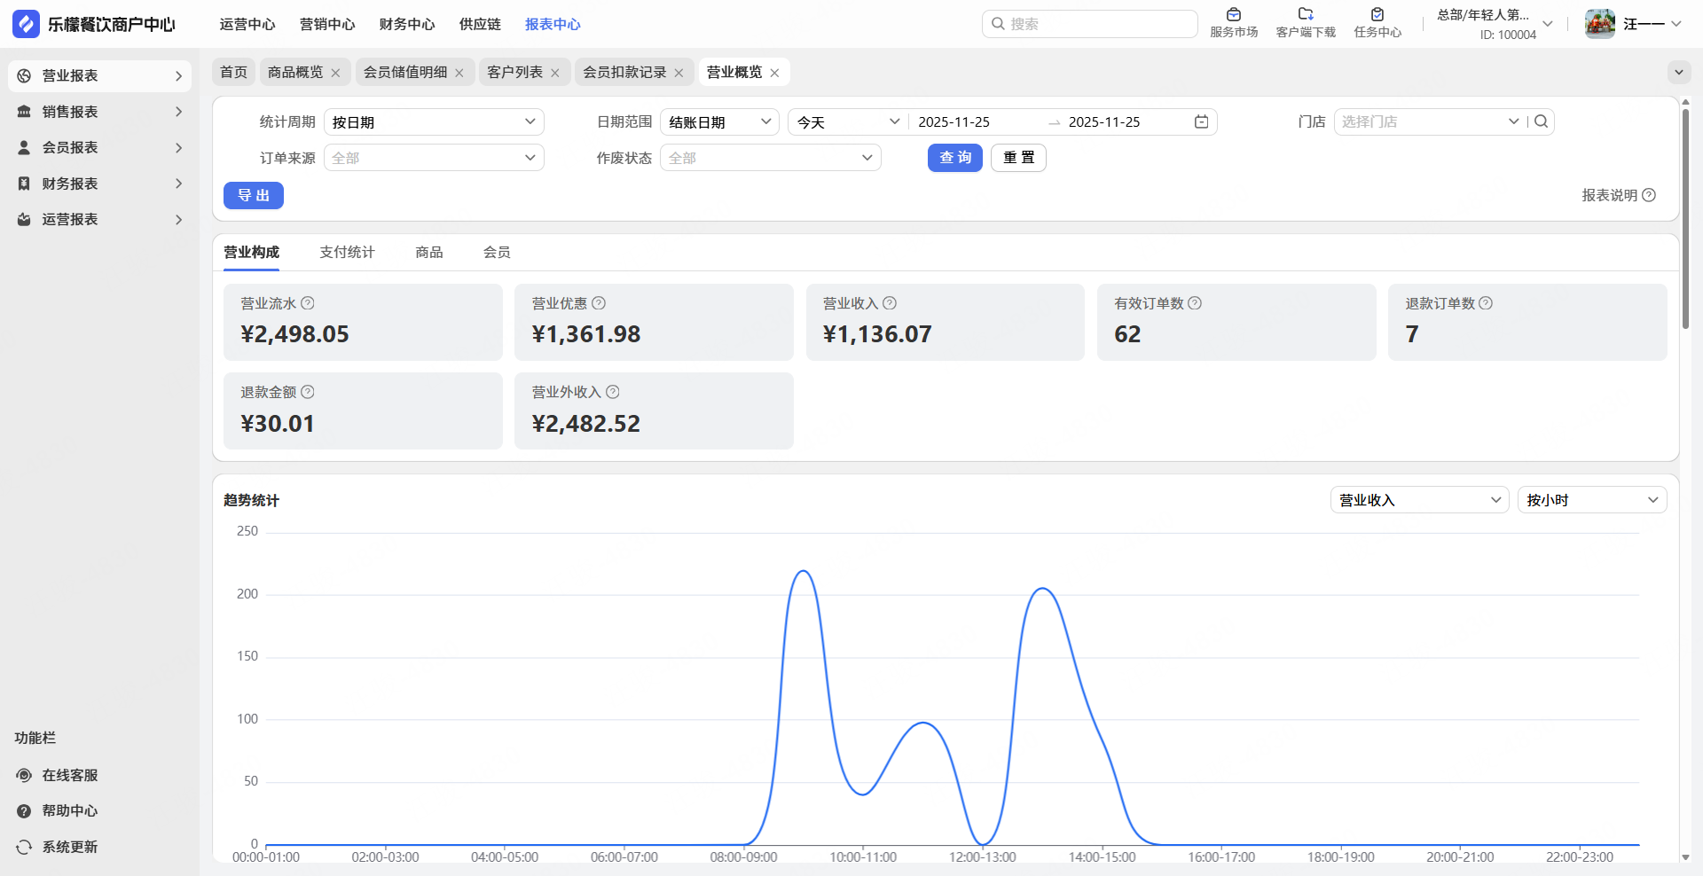Open the 运营中心 menu
The width and height of the screenshot is (1703, 876).
coord(247,24)
